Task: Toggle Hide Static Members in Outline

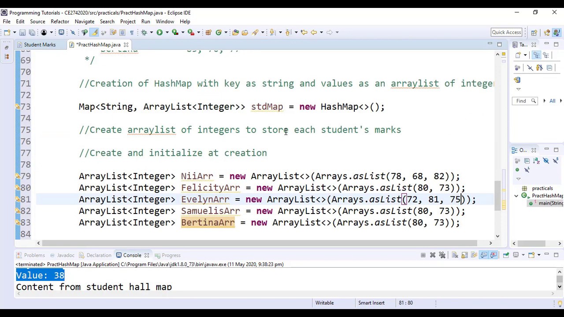Action: 556,161
